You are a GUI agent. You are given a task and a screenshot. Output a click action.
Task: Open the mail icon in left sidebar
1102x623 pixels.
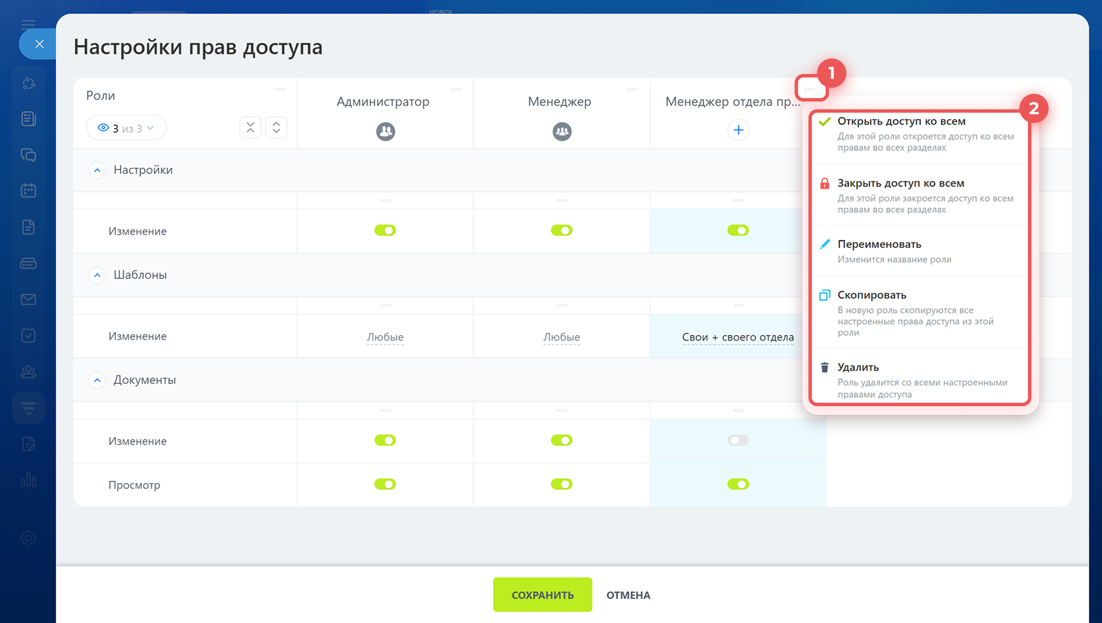point(28,299)
